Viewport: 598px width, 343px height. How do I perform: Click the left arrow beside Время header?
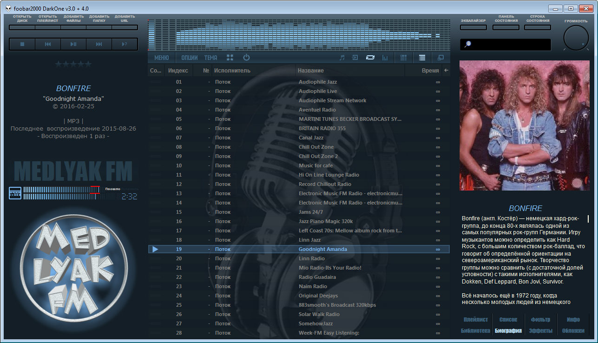tap(446, 71)
